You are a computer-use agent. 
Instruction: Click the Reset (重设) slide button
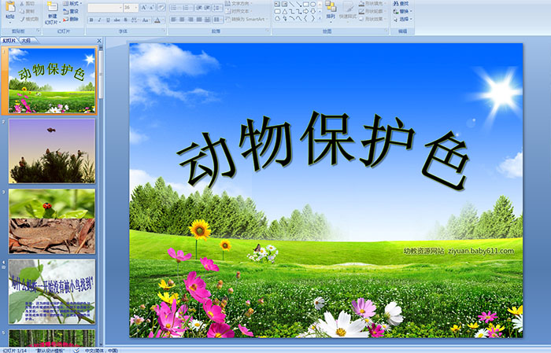pyautogui.click(x=71, y=11)
